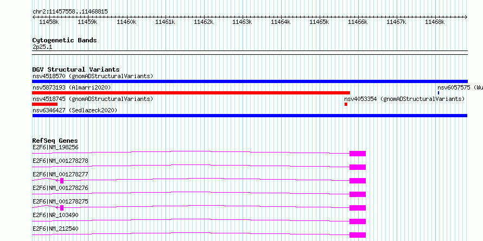
Task: Click the short red bar of nsv4518745
Action: tap(45, 104)
